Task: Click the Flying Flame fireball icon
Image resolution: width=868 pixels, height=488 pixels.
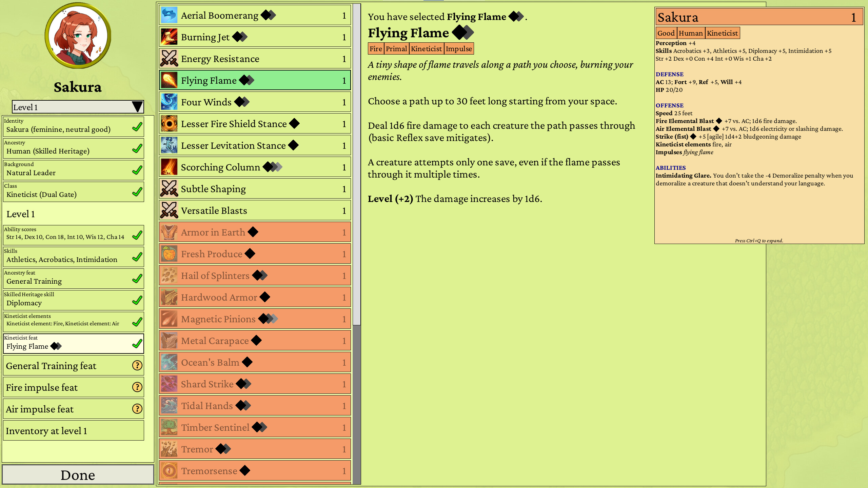Action: (x=169, y=80)
